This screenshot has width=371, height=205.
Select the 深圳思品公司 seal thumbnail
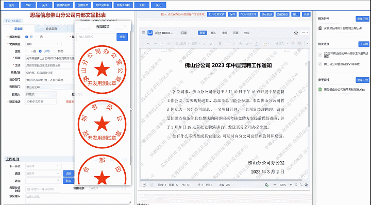[102, 124]
